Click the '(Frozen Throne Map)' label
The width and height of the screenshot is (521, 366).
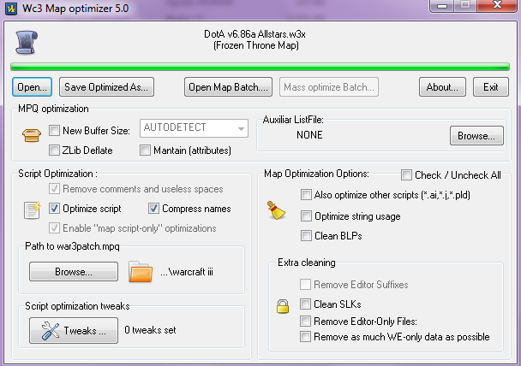[x=256, y=45]
